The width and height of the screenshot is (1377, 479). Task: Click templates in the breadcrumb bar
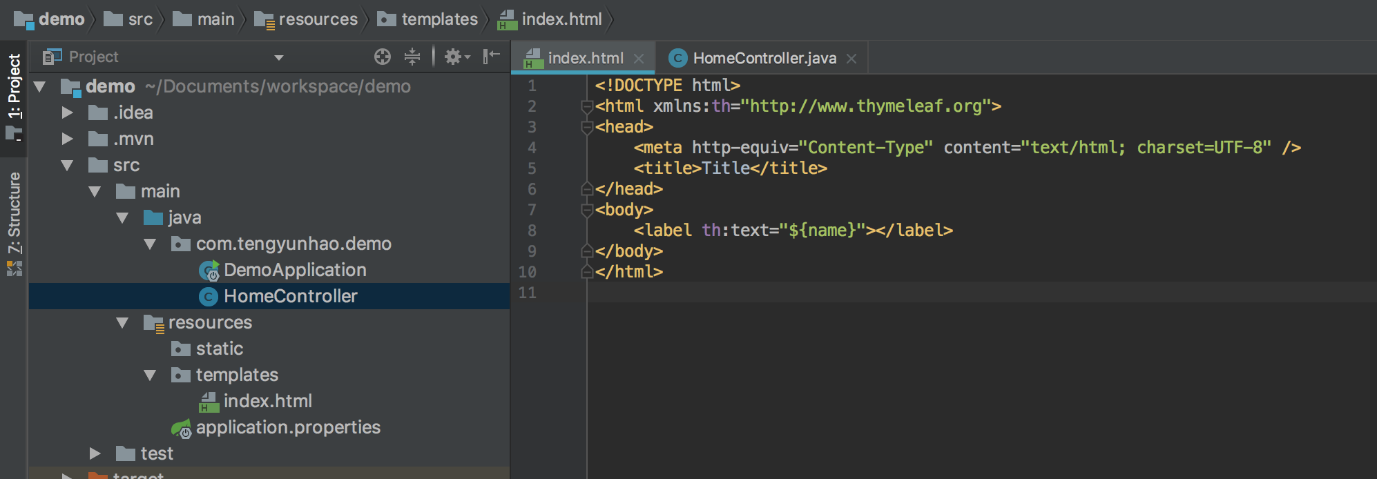coord(439,19)
